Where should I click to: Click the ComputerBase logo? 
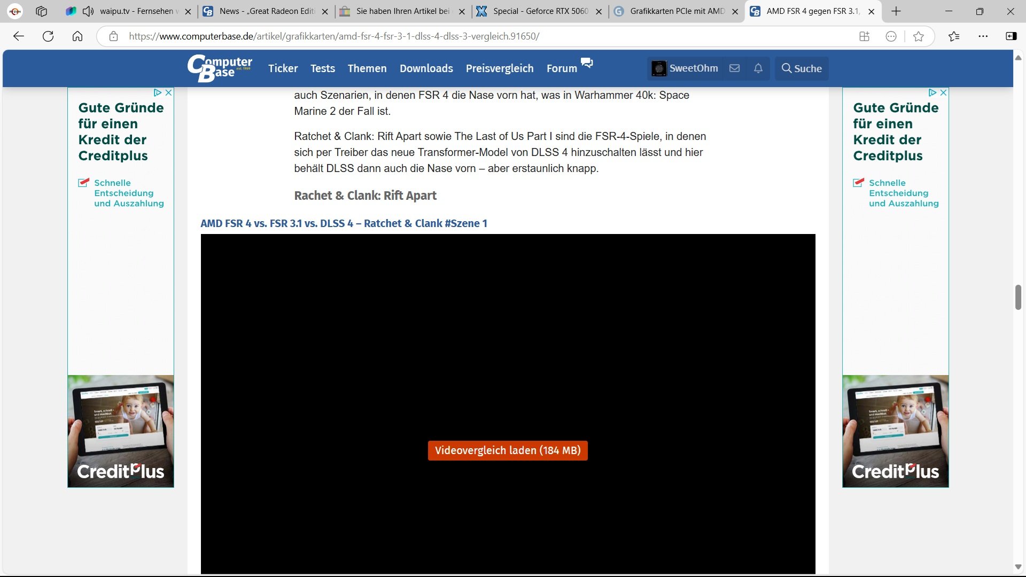[219, 68]
